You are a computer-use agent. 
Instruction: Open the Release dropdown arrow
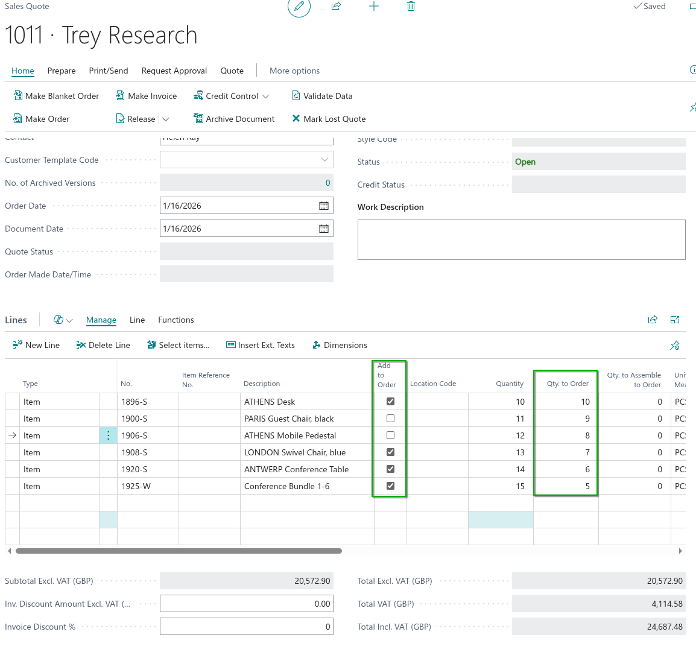(x=166, y=119)
